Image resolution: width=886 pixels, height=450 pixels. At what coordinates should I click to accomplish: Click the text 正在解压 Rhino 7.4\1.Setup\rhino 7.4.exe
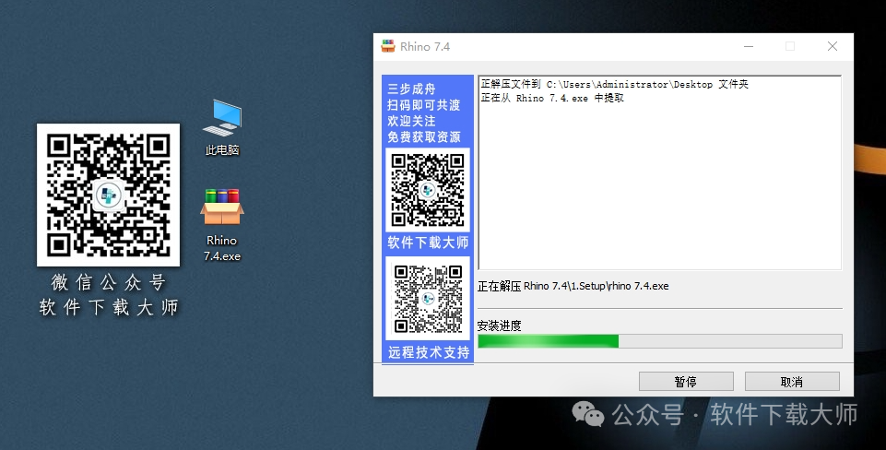(573, 286)
